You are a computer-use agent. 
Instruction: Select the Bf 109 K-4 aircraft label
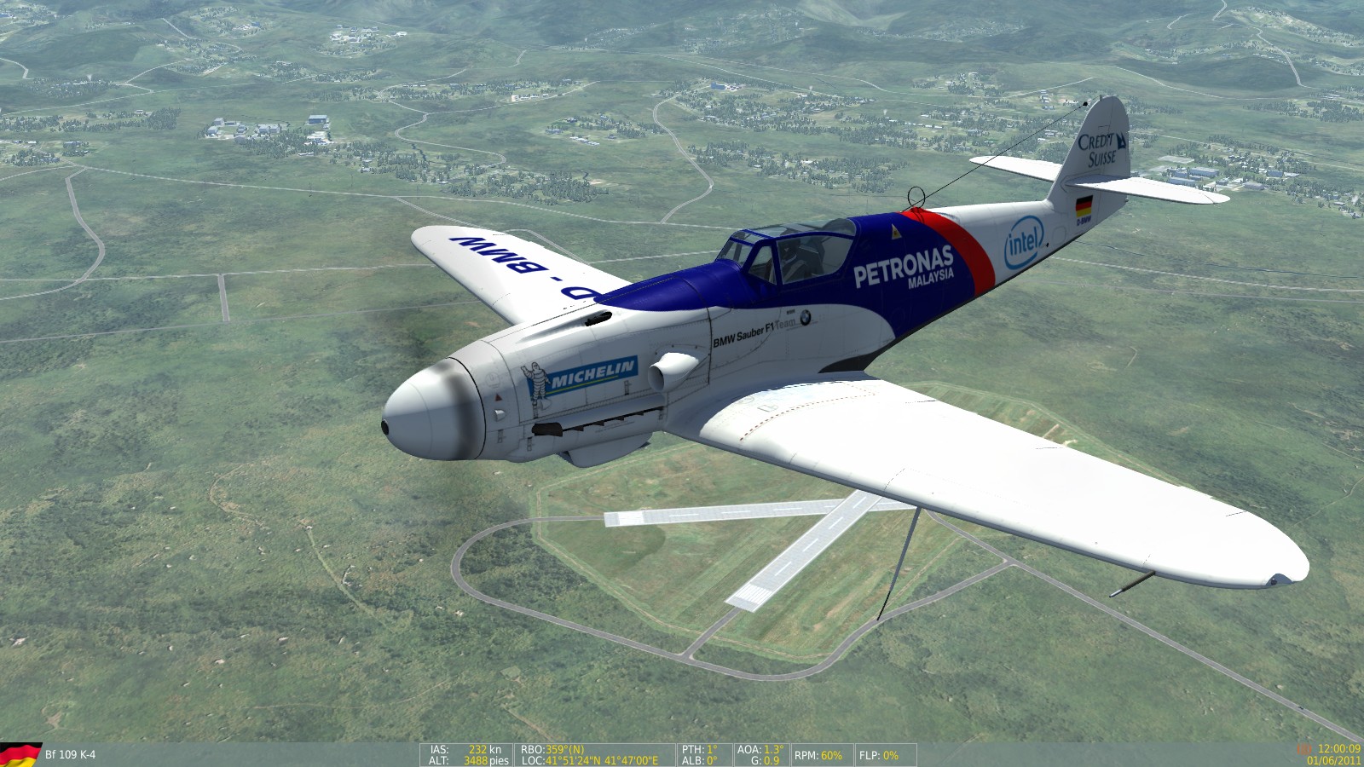(x=70, y=755)
